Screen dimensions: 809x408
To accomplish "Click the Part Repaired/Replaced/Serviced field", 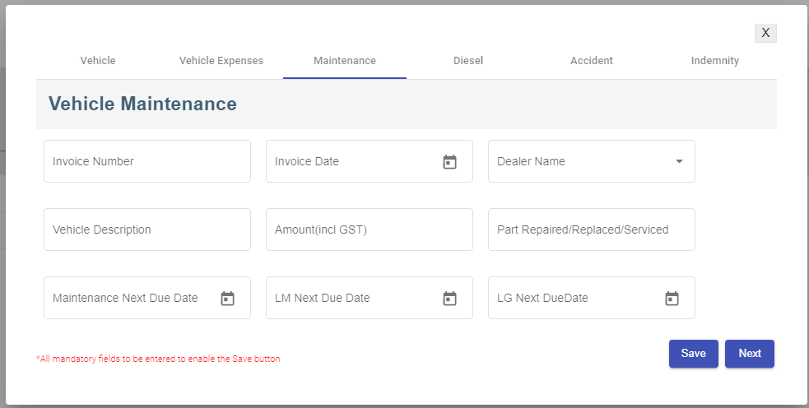I will (x=591, y=229).
